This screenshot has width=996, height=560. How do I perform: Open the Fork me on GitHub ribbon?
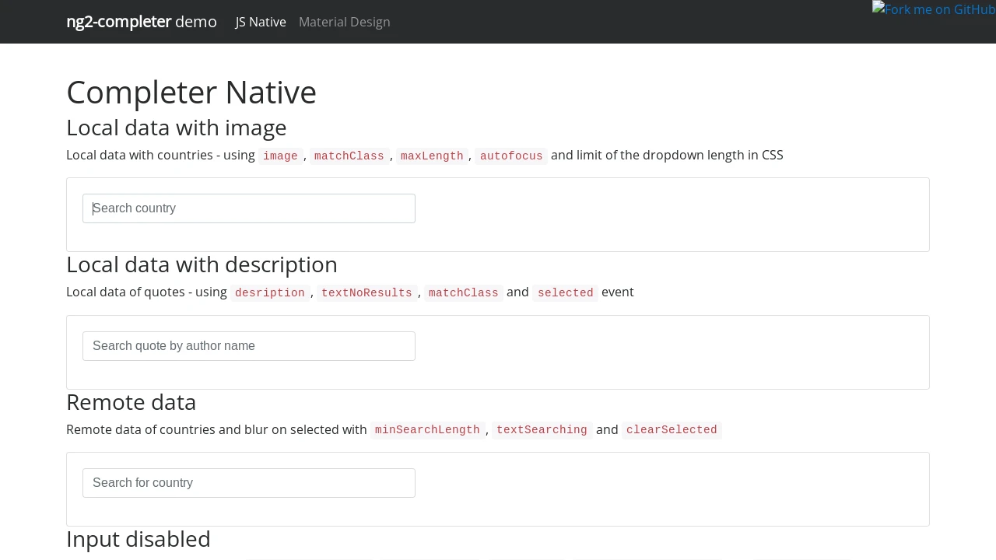coord(934,9)
